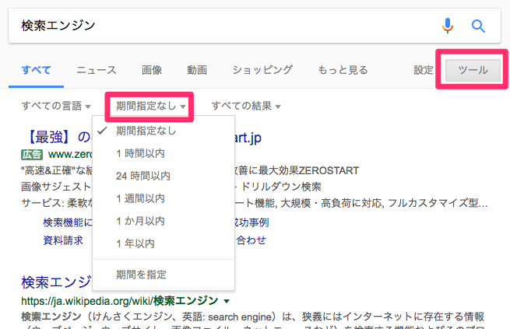
Task: Expand the すべての言語 dropdown
Action: coord(56,106)
